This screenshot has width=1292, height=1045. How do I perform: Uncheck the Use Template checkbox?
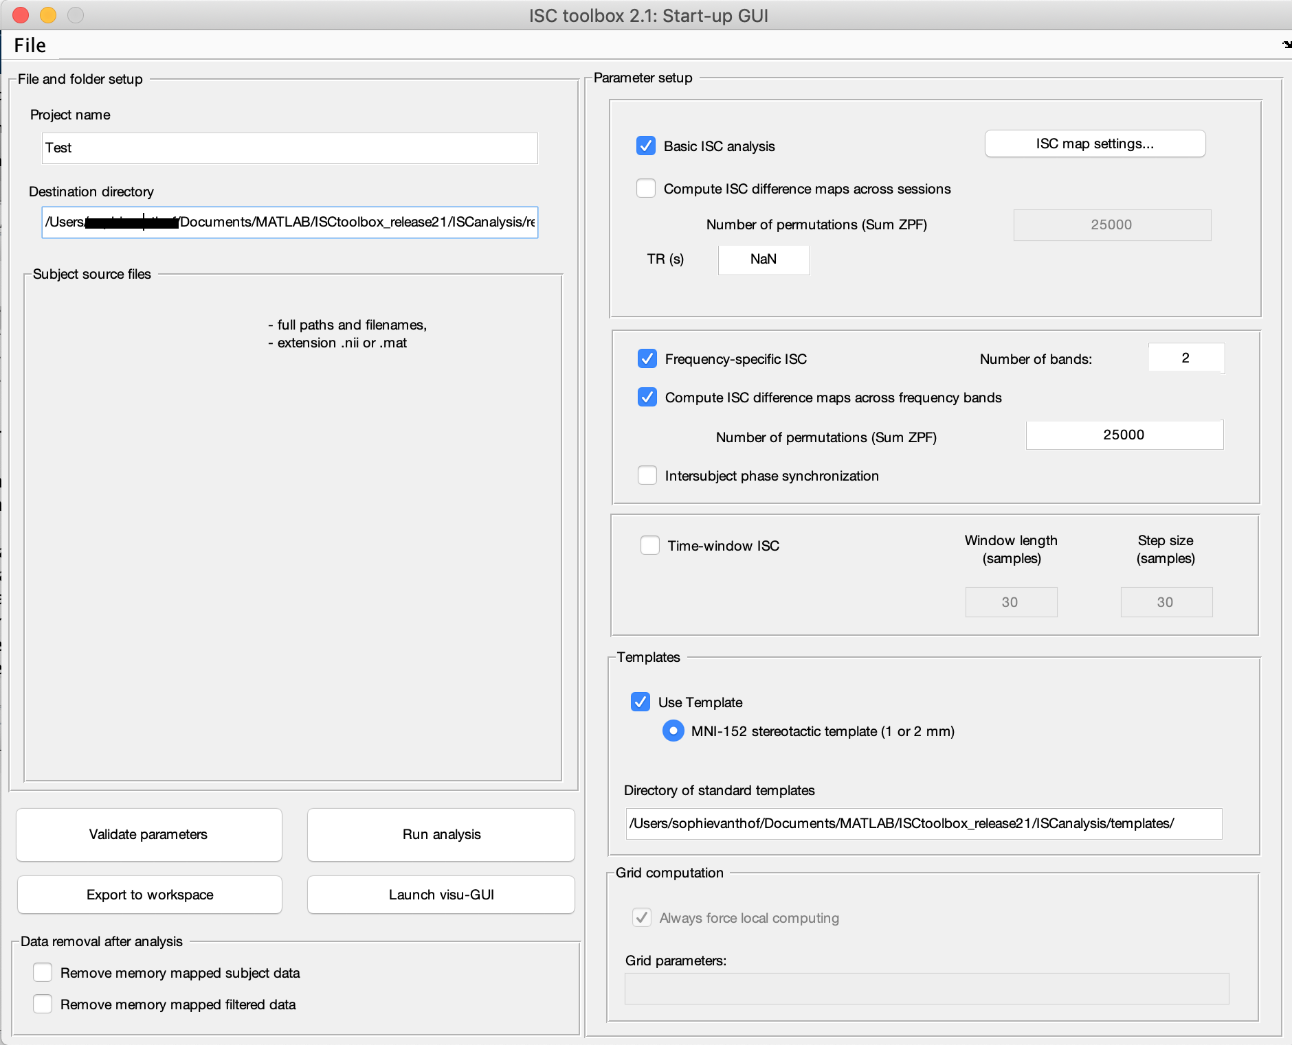(640, 702)
